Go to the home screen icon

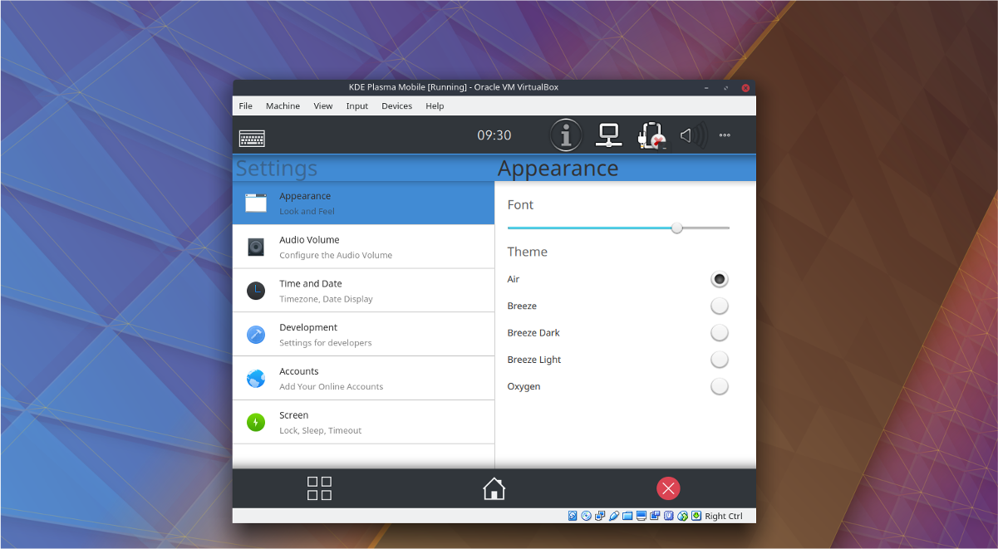point(494,488)
